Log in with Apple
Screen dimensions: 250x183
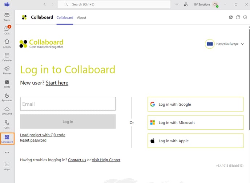195,141
